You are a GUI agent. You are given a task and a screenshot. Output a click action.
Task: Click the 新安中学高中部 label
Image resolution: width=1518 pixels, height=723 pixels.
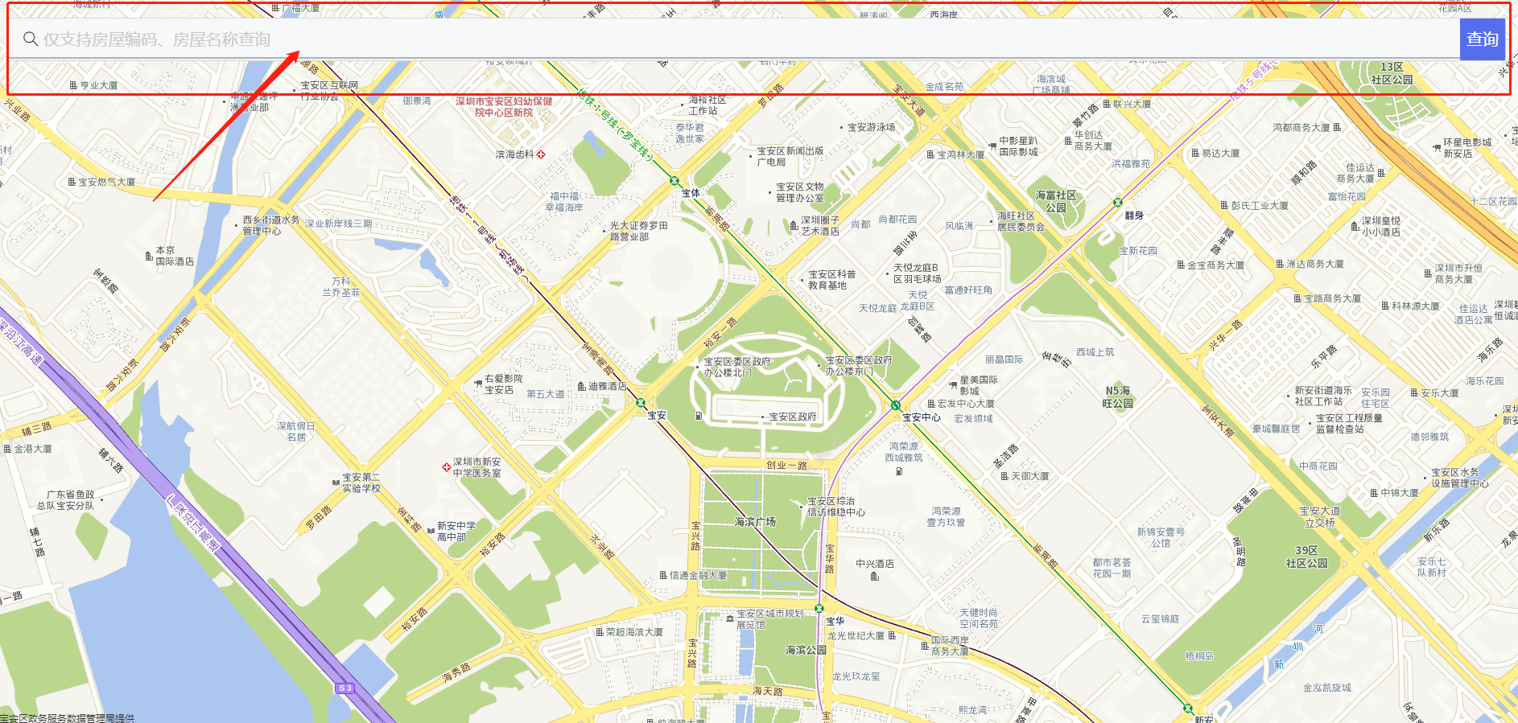pos(456,532)
